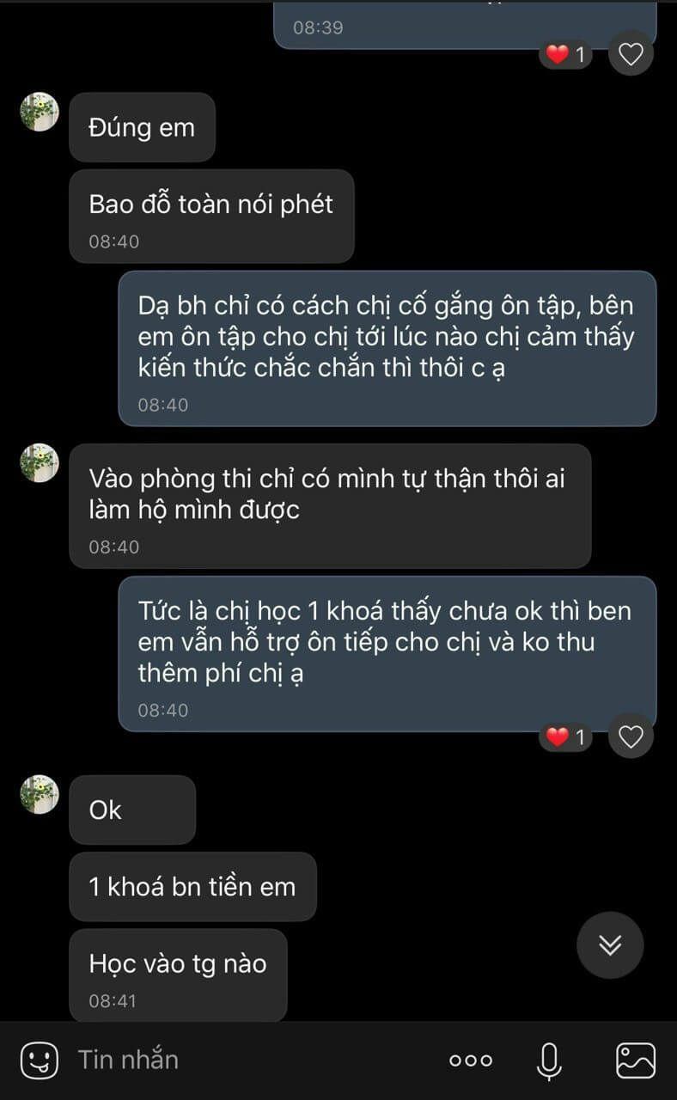Select 'Vào phòng thi chỉ có mình' message
Screen dimensions: 677x1100
point(330,505)
